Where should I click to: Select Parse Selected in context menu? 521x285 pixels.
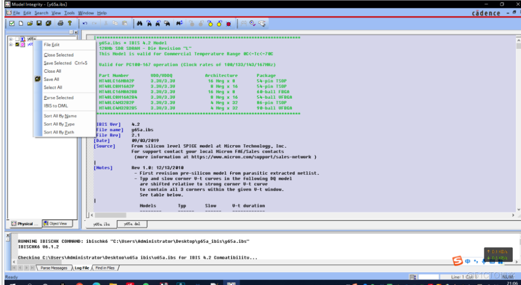[58, 98]
